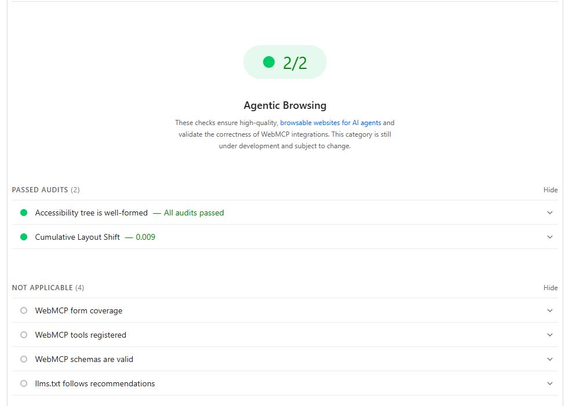Click green pass dot beside Cumulative Layout Shift
The image size is (565, 406).
point(24,237)
